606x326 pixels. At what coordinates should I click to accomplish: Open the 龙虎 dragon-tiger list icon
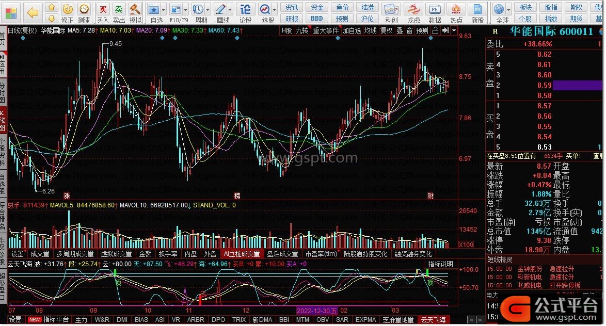click(x=413, y=13)
